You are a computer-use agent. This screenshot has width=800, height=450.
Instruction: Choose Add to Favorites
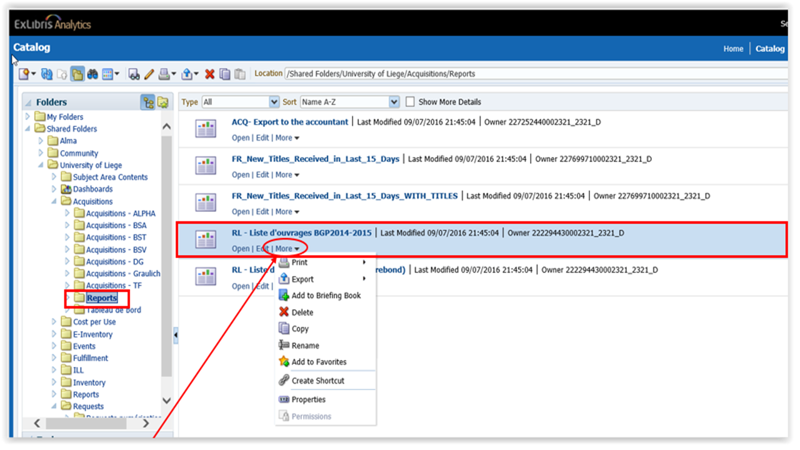(325, 362)
